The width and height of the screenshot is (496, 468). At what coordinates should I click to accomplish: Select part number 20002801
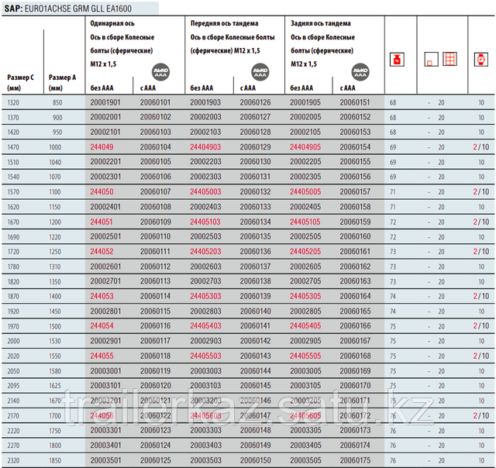105,311
